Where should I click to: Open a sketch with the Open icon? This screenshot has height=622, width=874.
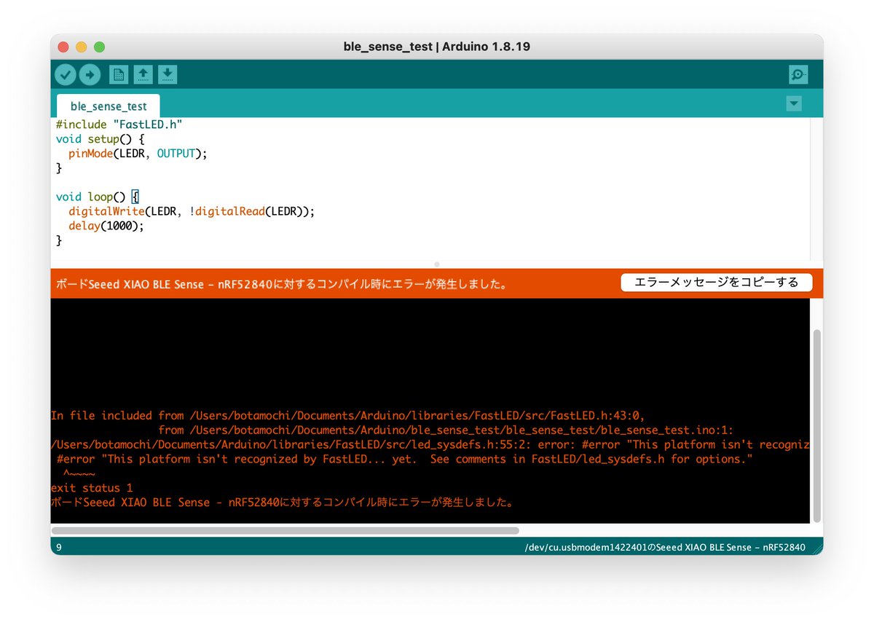click(143, 74)
